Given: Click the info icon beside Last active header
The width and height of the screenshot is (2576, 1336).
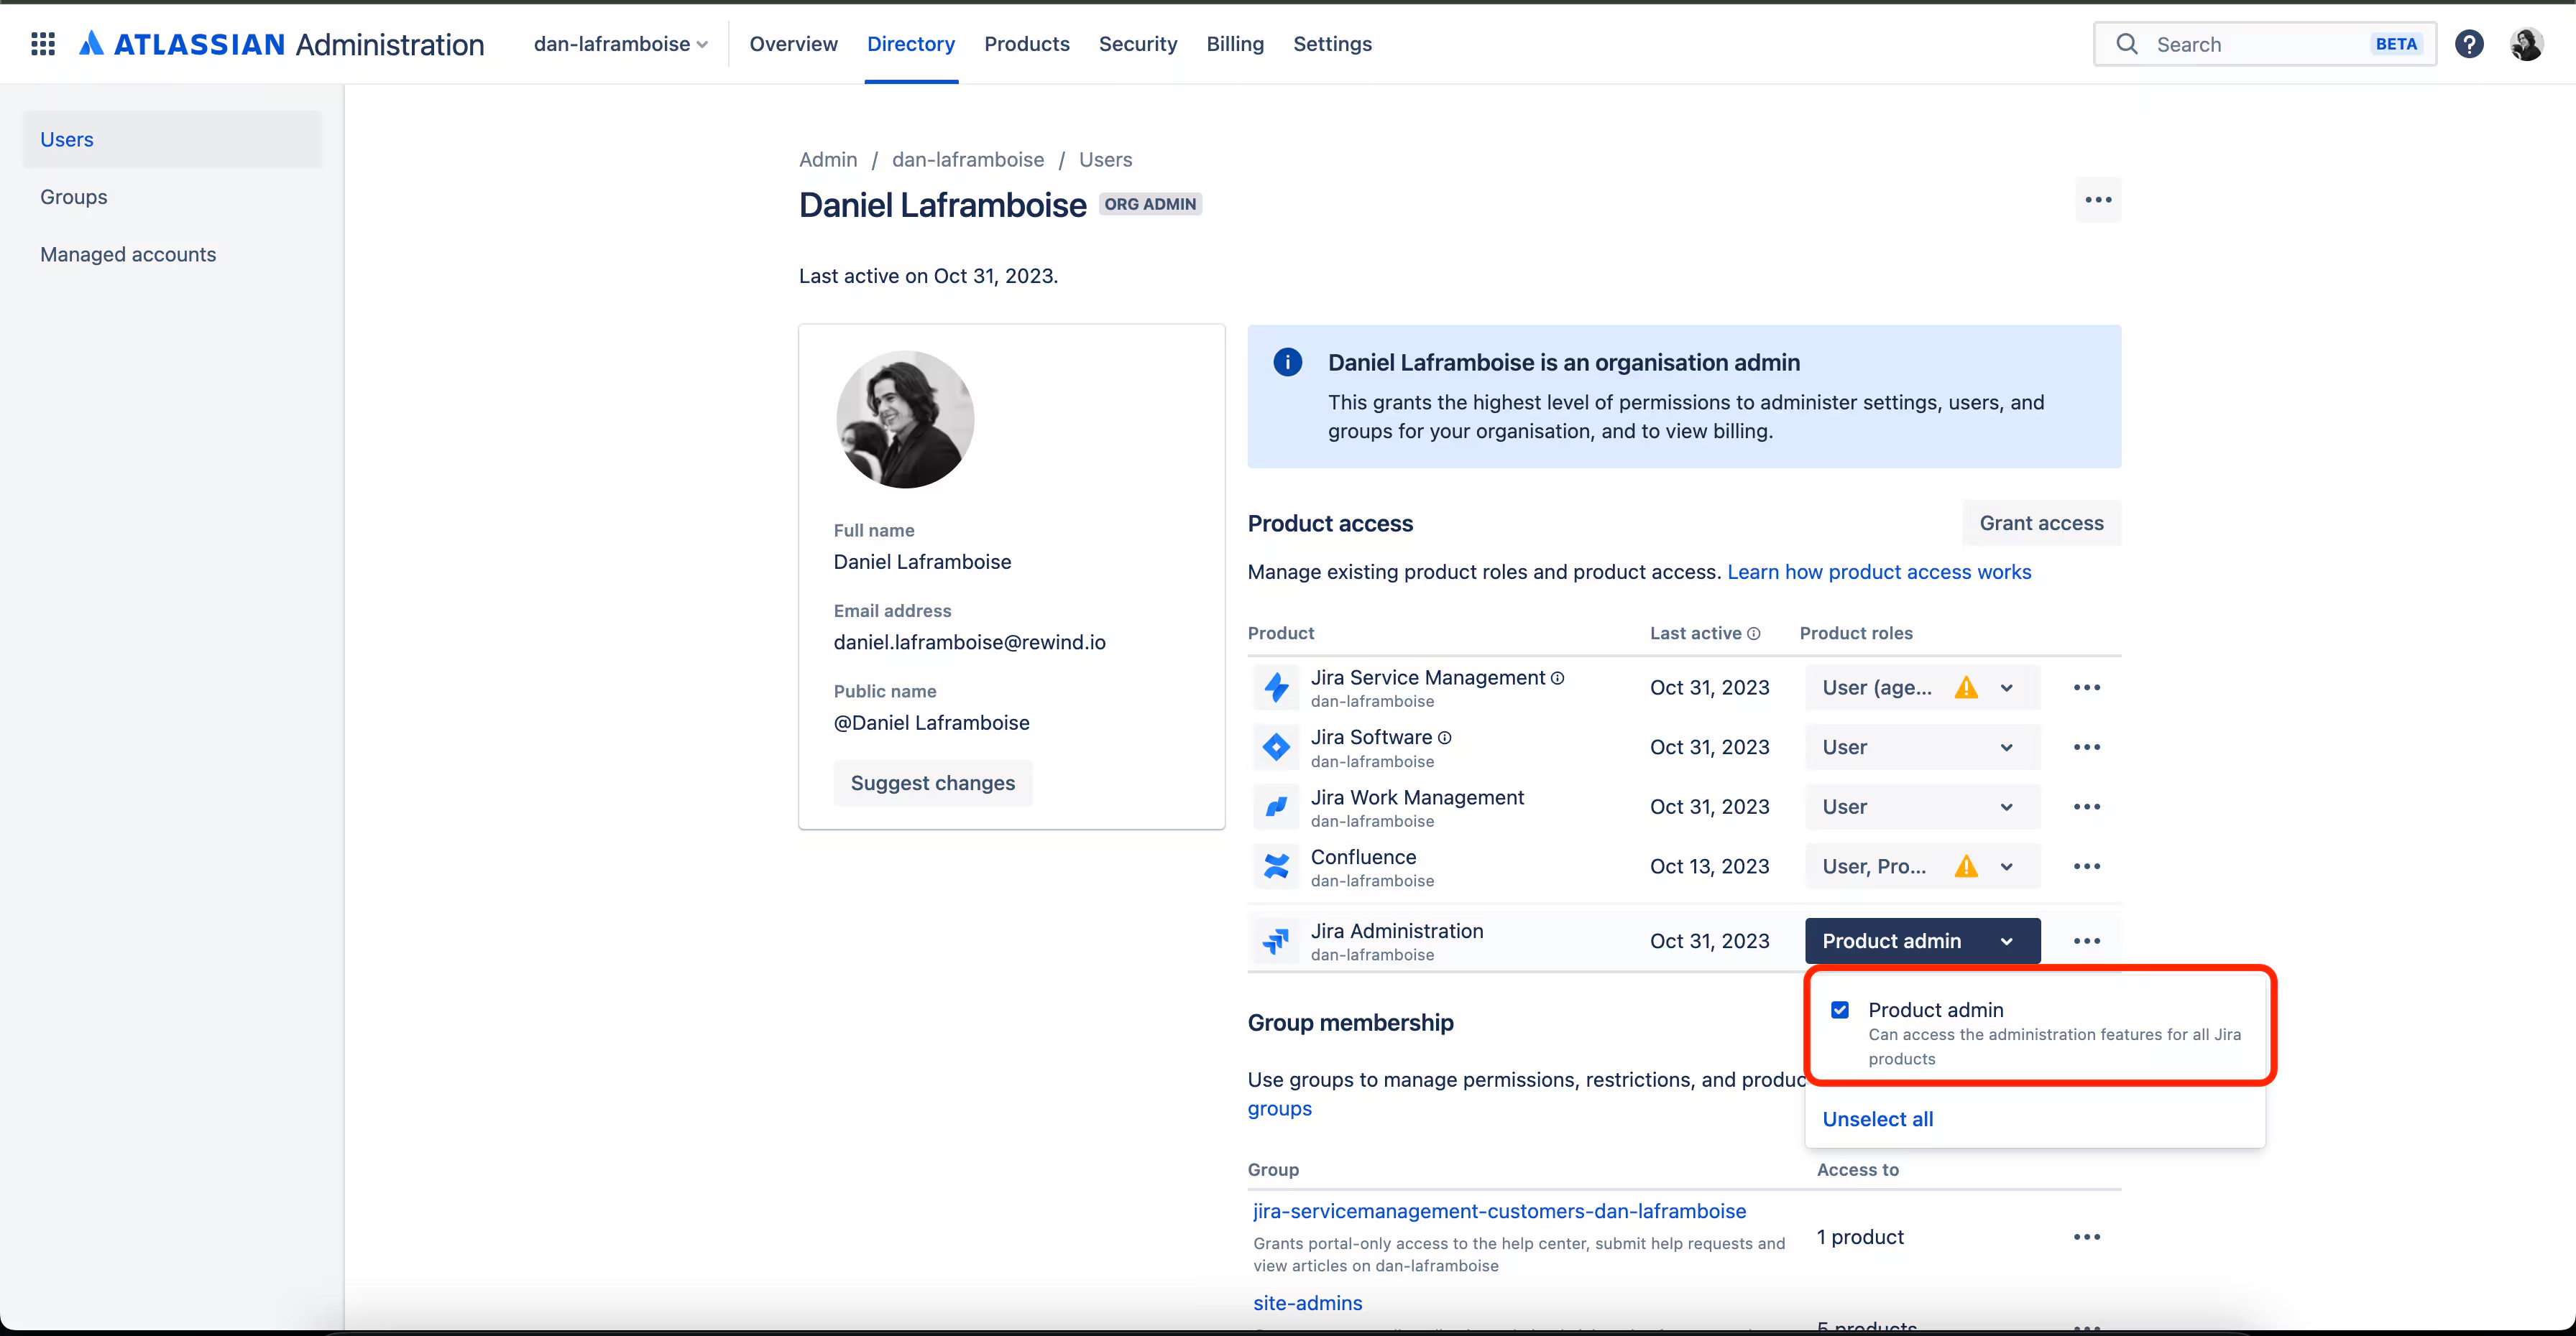Looking at the screenshot, I should click(x=1753, y=634).
